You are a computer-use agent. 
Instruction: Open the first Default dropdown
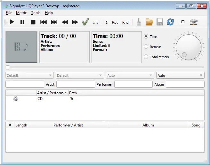pyautogui.click(x=29, y=75)
